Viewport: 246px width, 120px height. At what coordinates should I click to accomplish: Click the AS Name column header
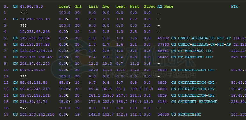[165, 7]
